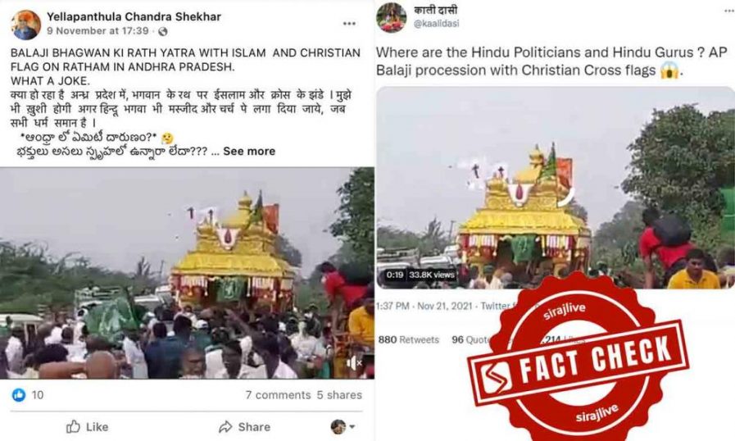Click the blue like reaction icon
The image size is (735, 441).
19,394
